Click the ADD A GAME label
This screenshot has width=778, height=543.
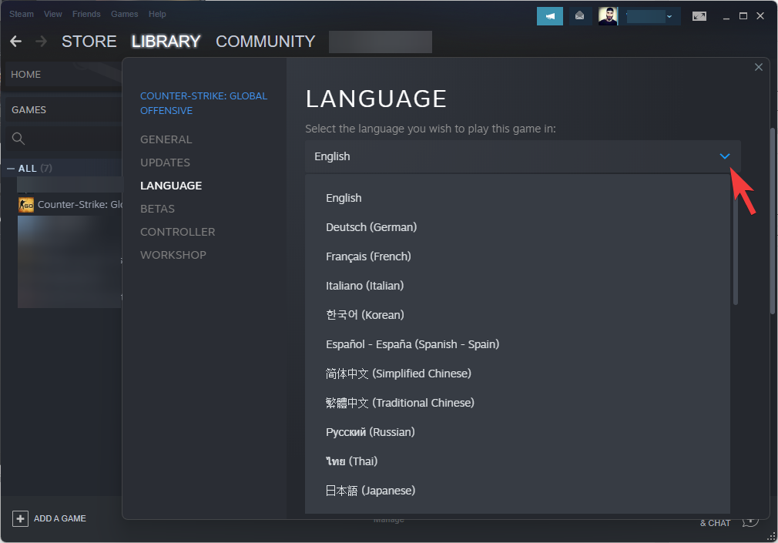coord(60,518)
